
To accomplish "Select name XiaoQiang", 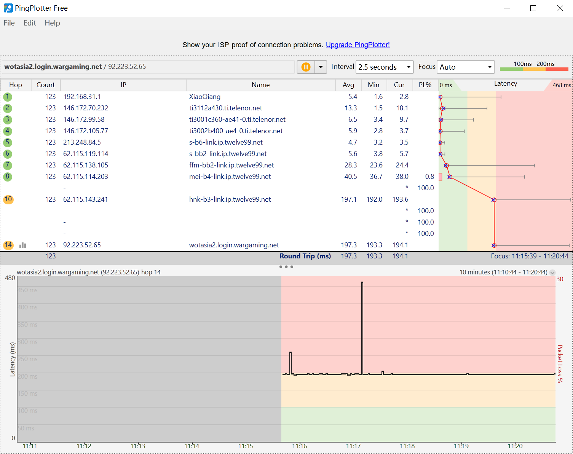I will (x=205, y=97).
